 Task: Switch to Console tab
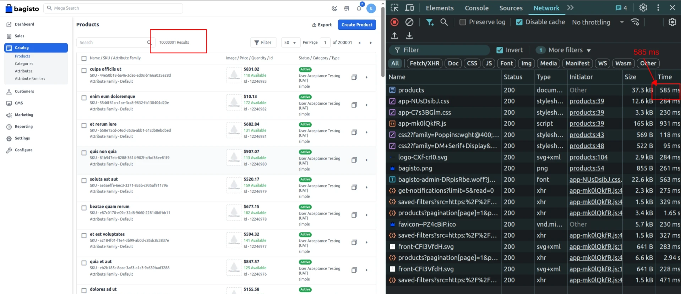click(476, 8)
